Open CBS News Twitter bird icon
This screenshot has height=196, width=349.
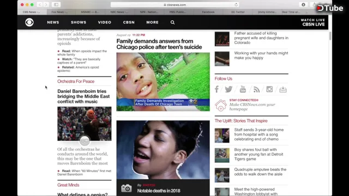228,89
